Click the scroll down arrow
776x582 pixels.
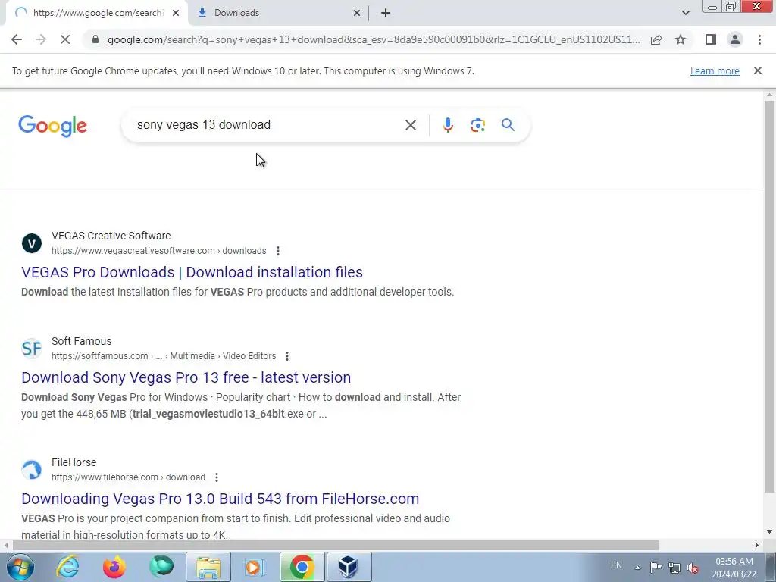tap(769, 532)
